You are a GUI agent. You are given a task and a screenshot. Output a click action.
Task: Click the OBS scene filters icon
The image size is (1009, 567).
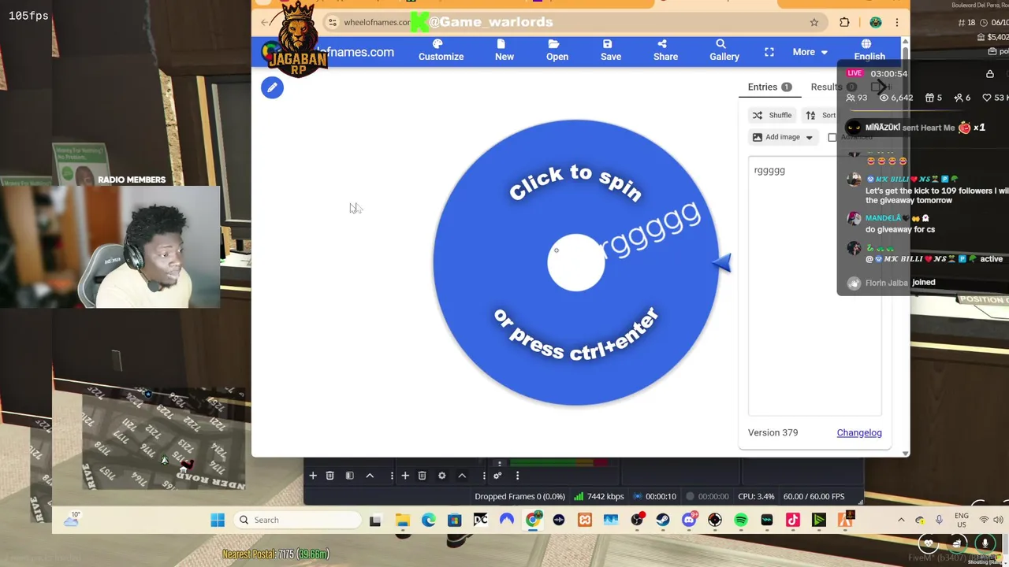coord(349,476)
